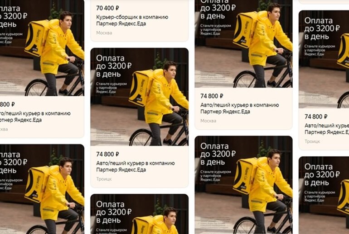
Task: Select Москва under the Курьер-сборщик listing
Action: coord(104,33)
